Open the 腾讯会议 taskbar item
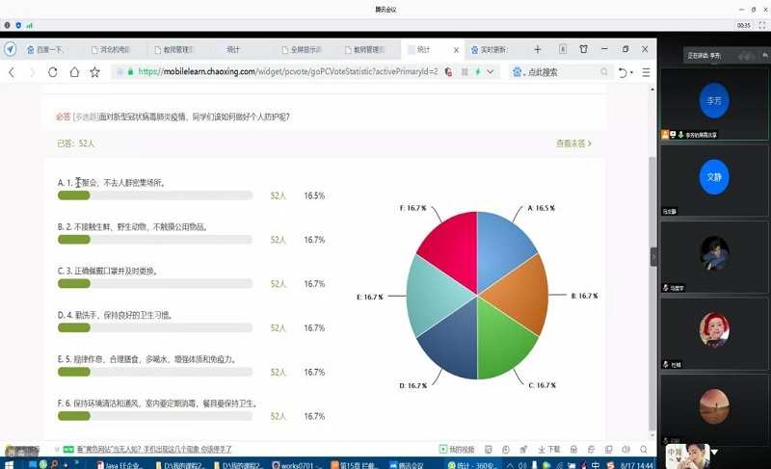The height and width of the screenshot is (469, 771). pos(407,464)
